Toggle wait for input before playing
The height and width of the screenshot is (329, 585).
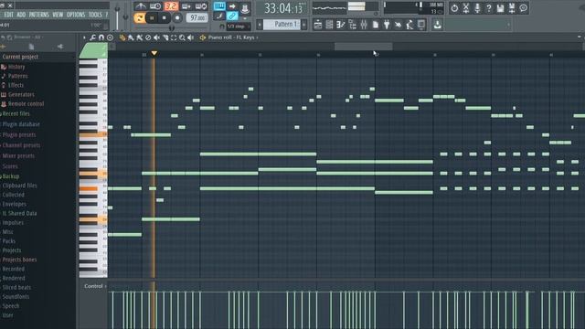(155, 6)
